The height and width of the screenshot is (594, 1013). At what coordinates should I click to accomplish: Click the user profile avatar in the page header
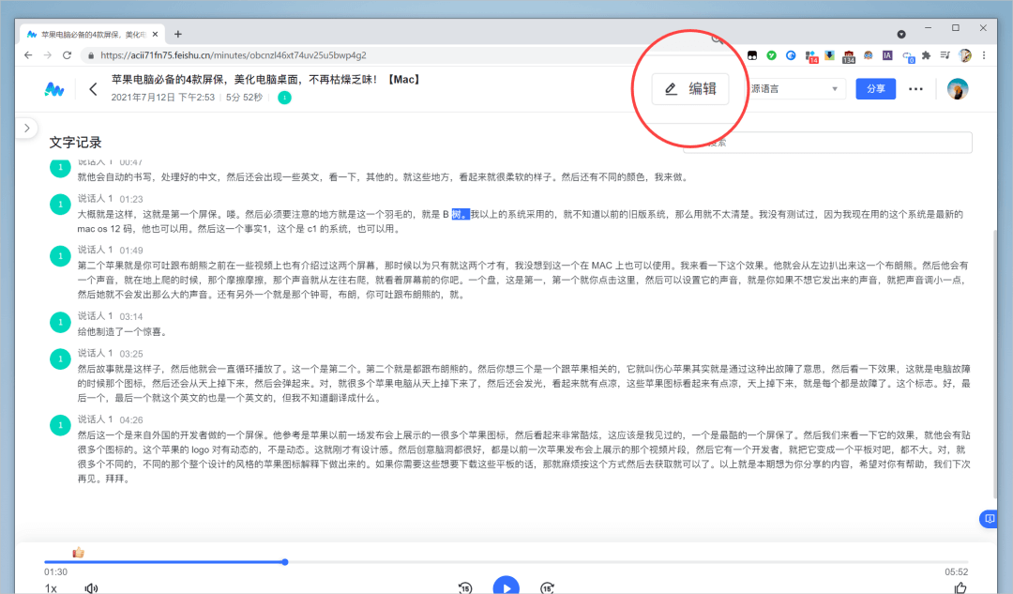(958, 88)
